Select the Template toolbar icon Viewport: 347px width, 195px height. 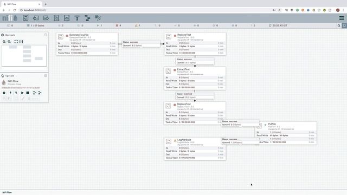87,18
